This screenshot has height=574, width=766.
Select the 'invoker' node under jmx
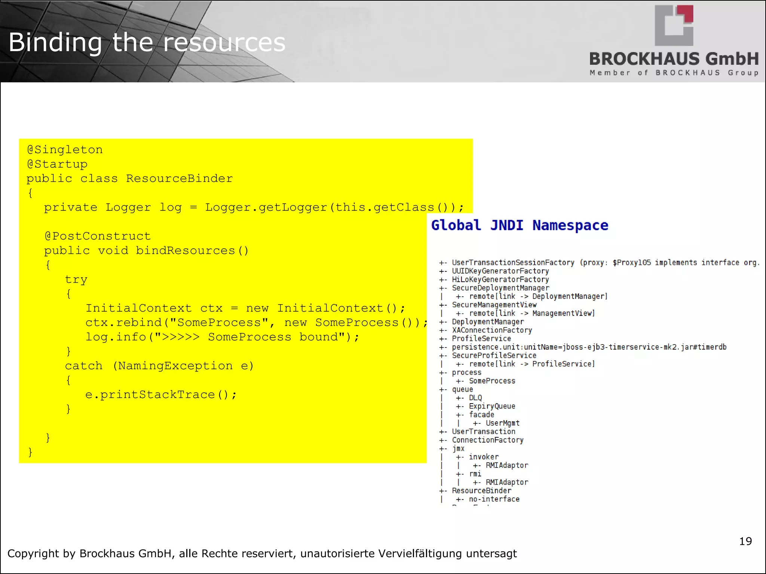[484, 457]
